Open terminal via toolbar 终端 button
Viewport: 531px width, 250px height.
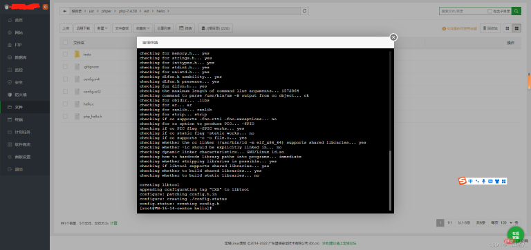click(x=185, y=28)
